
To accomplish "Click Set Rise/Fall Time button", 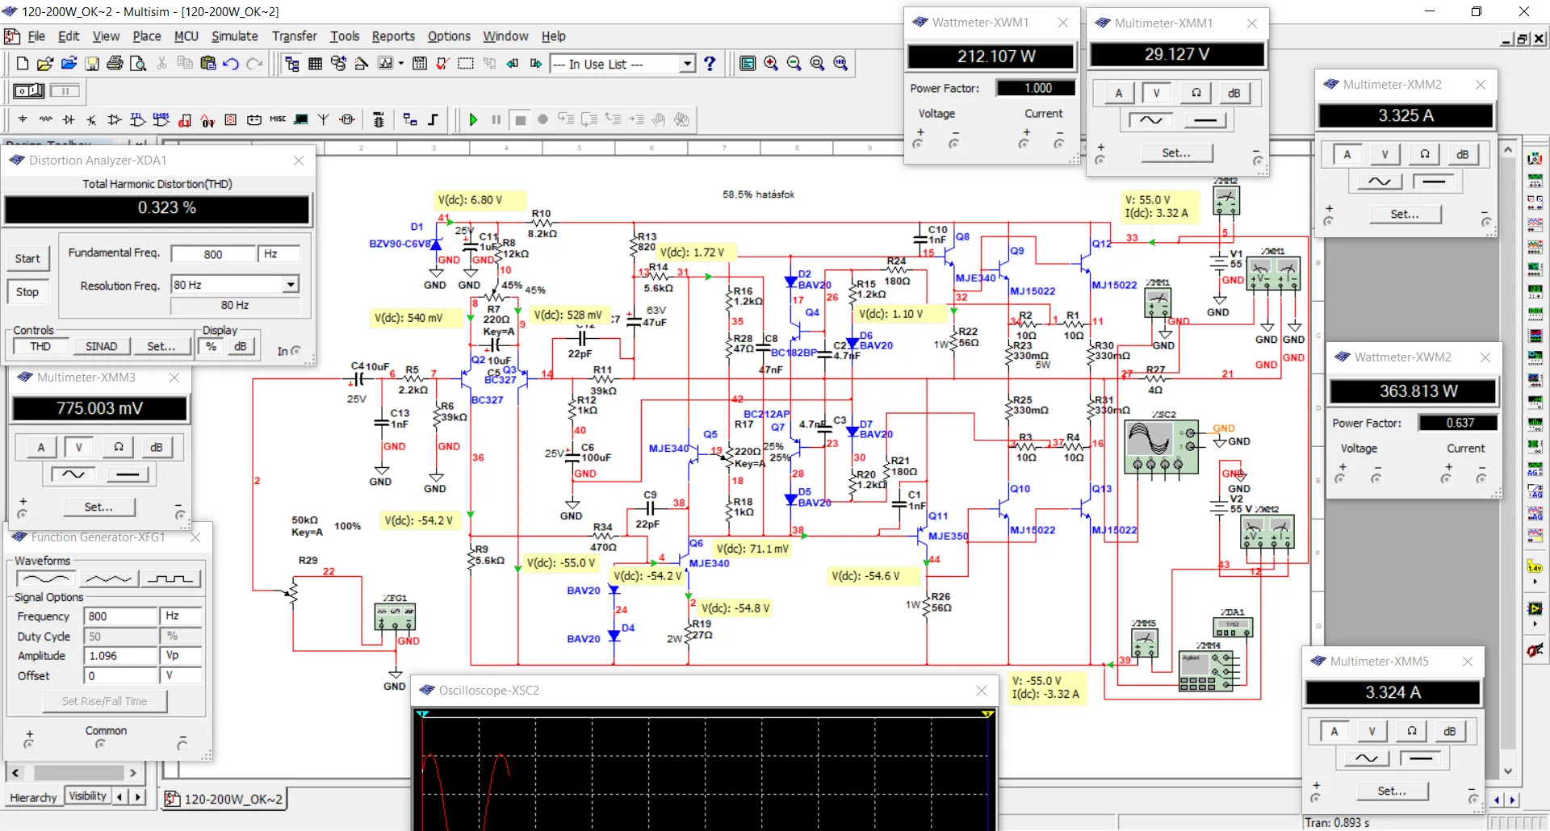I will pyautogui.click(x=105, y=701).
